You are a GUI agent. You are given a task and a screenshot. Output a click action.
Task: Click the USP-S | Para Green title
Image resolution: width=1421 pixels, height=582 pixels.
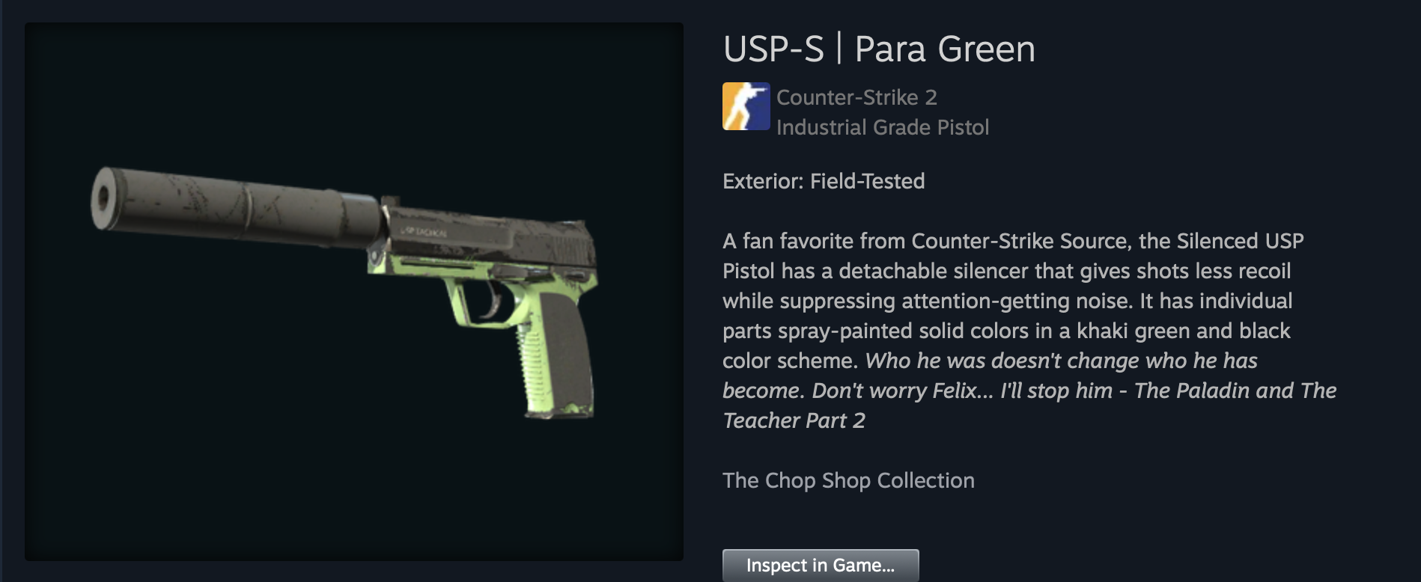pyautogui.click(x=879, y=49)
